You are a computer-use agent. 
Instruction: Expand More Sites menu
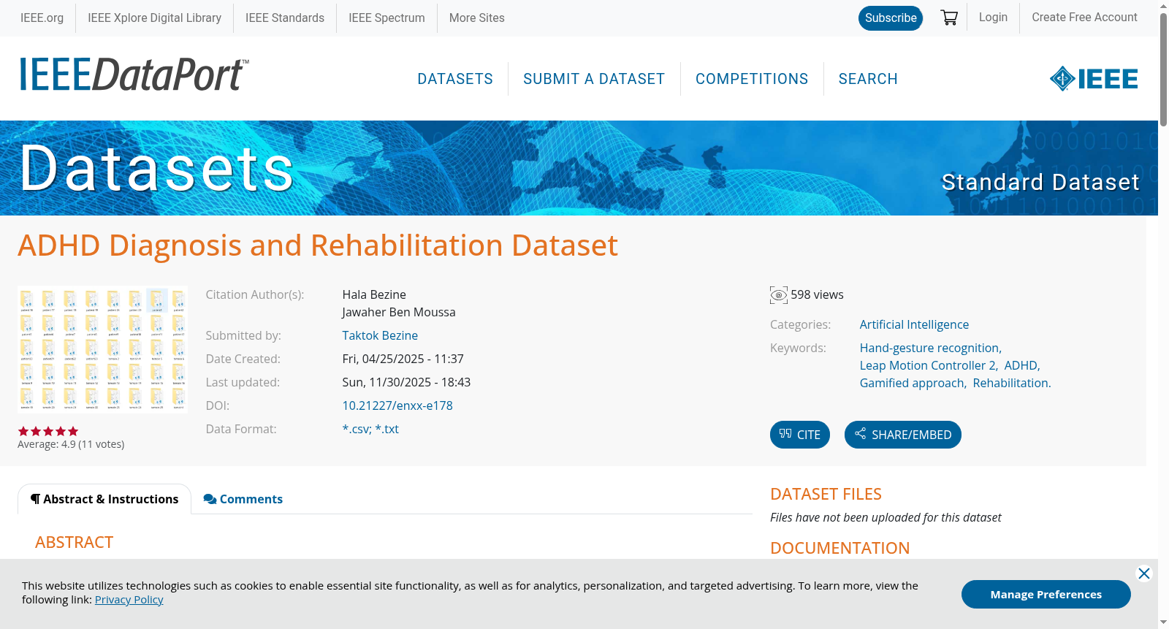click(476, 18)
